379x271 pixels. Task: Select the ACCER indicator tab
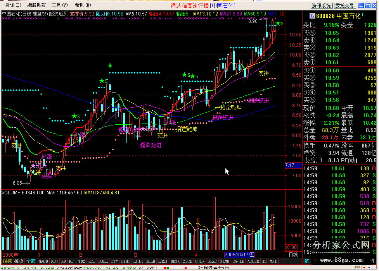pos(253,261)
